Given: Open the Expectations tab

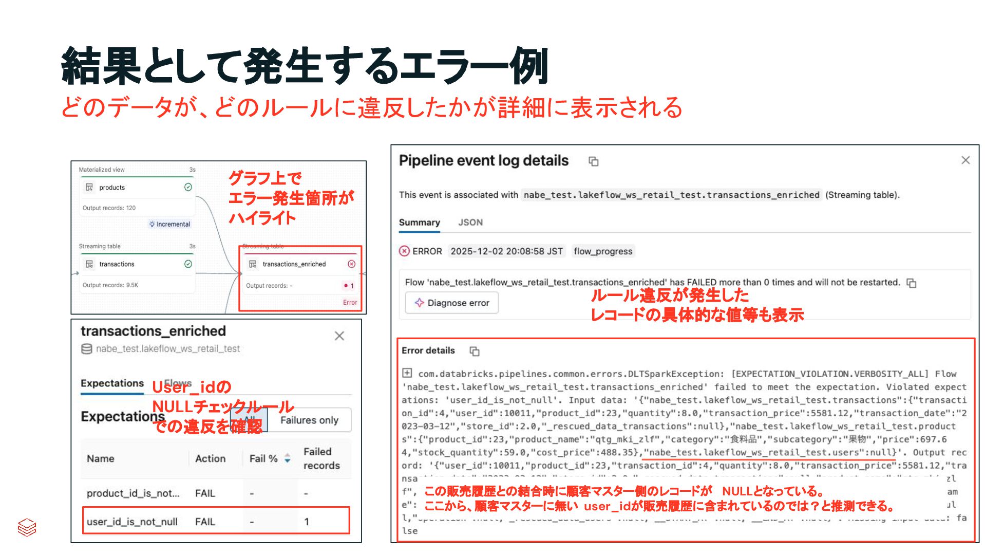Looking at the screenshot, I should click(x=112, y=383).
